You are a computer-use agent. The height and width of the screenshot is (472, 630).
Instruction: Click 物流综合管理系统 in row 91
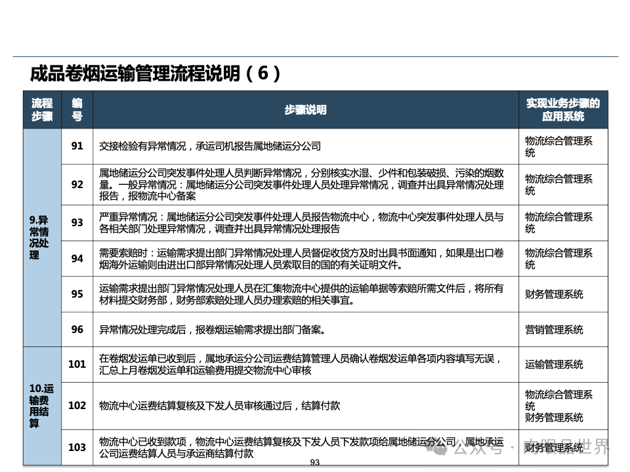558,146
